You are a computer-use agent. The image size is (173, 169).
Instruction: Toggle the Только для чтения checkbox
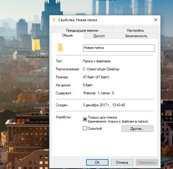pyautogui.click(x=85, y=119)
